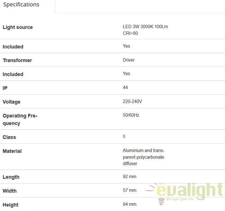Click the Transformer label
Image resolution: width=225 pixels, height=211 pixels.
click(17, 60)
